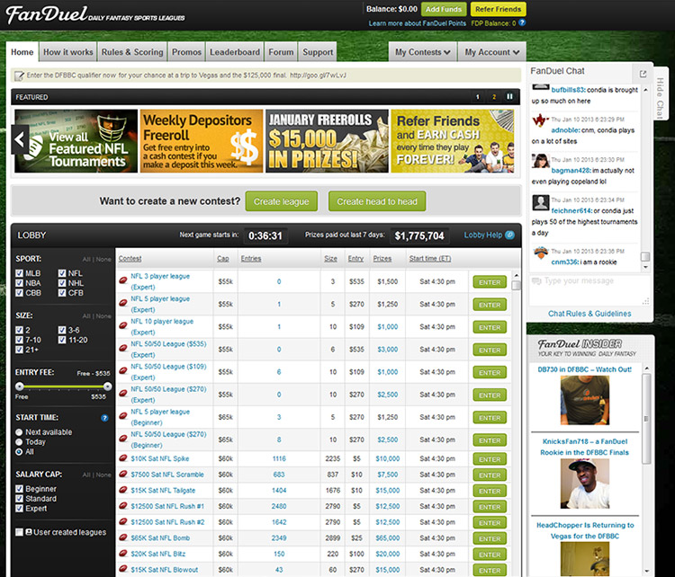Pause the featured banner carousel
Viewport: 675px width, 577px height.
509,97
